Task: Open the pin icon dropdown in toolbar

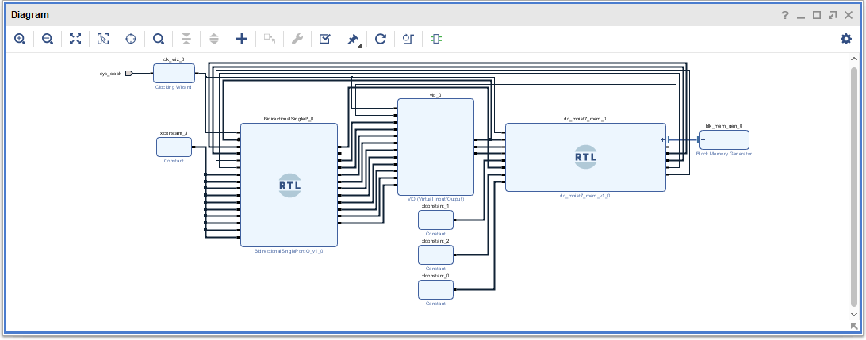Action: (354, 40)
